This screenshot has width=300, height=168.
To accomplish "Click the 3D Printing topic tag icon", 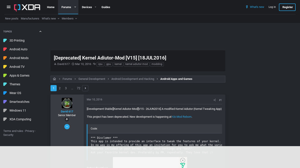I will 5,41.
